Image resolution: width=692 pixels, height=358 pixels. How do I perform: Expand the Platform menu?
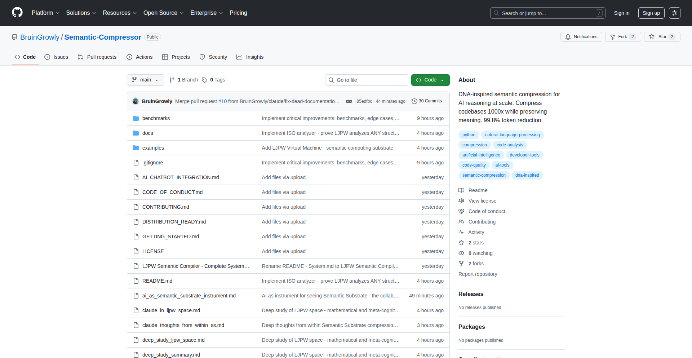(x=45, y=13)
